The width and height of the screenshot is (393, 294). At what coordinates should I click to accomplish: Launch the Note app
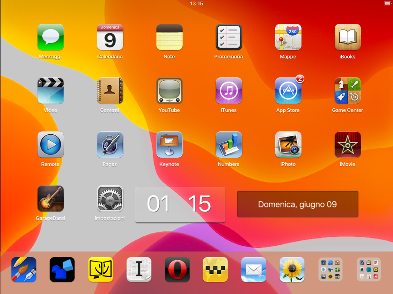tap(169, 37)
